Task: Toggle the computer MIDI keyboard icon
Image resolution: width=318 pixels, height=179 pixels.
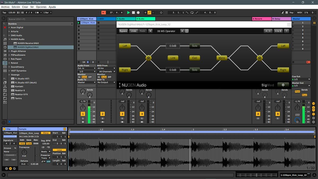Action: coord(286,12)
